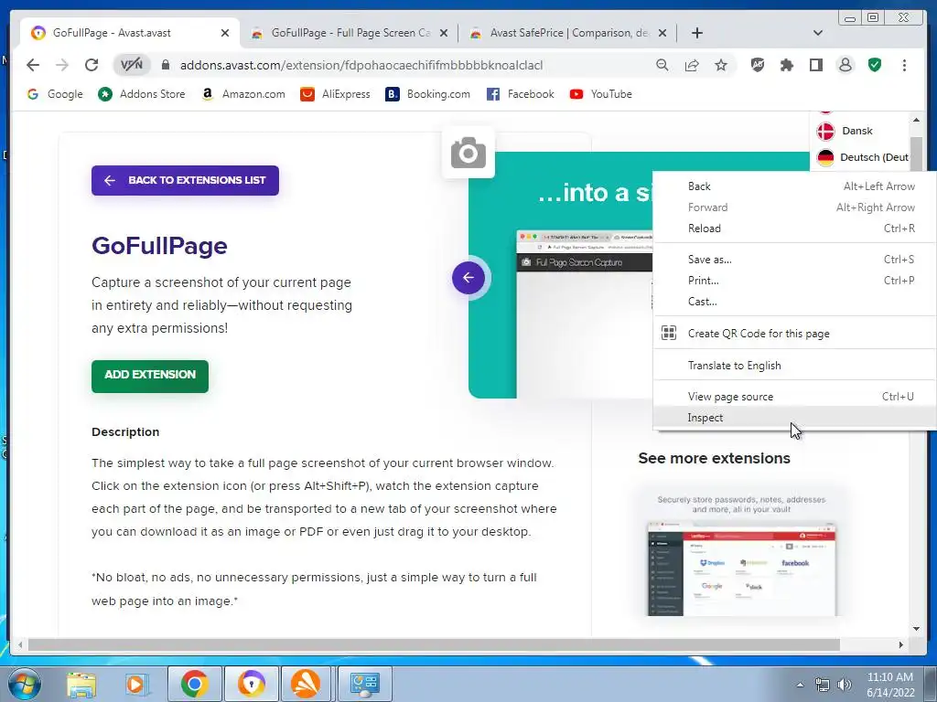Expand the tab search dropdown arrow
The width and height of the screenshot is (937, 702).
click(818, 33)
